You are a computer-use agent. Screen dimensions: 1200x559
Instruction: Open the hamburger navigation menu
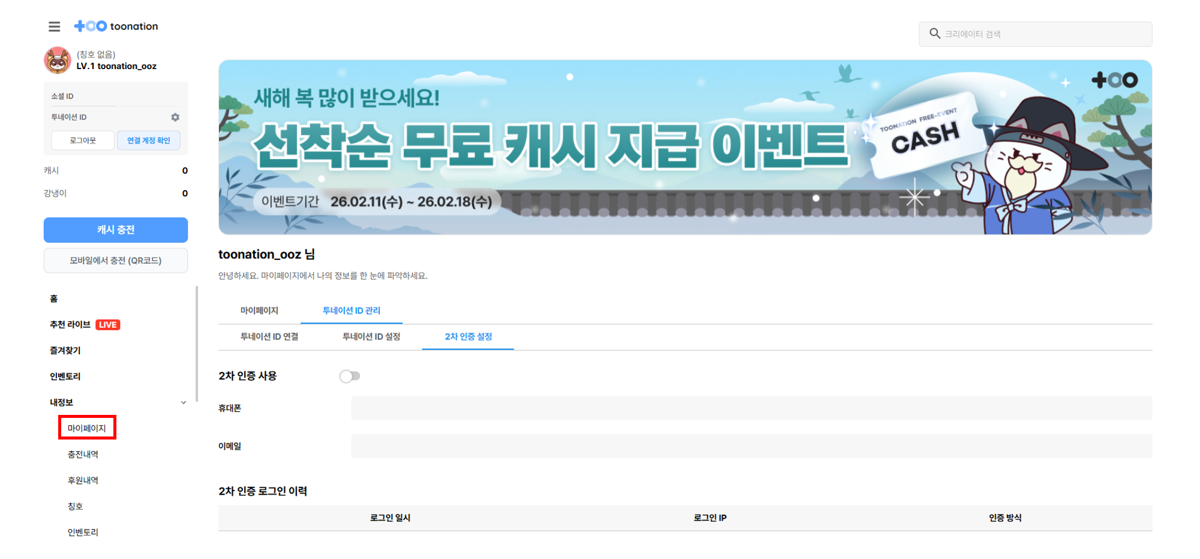tap(54, 26)
